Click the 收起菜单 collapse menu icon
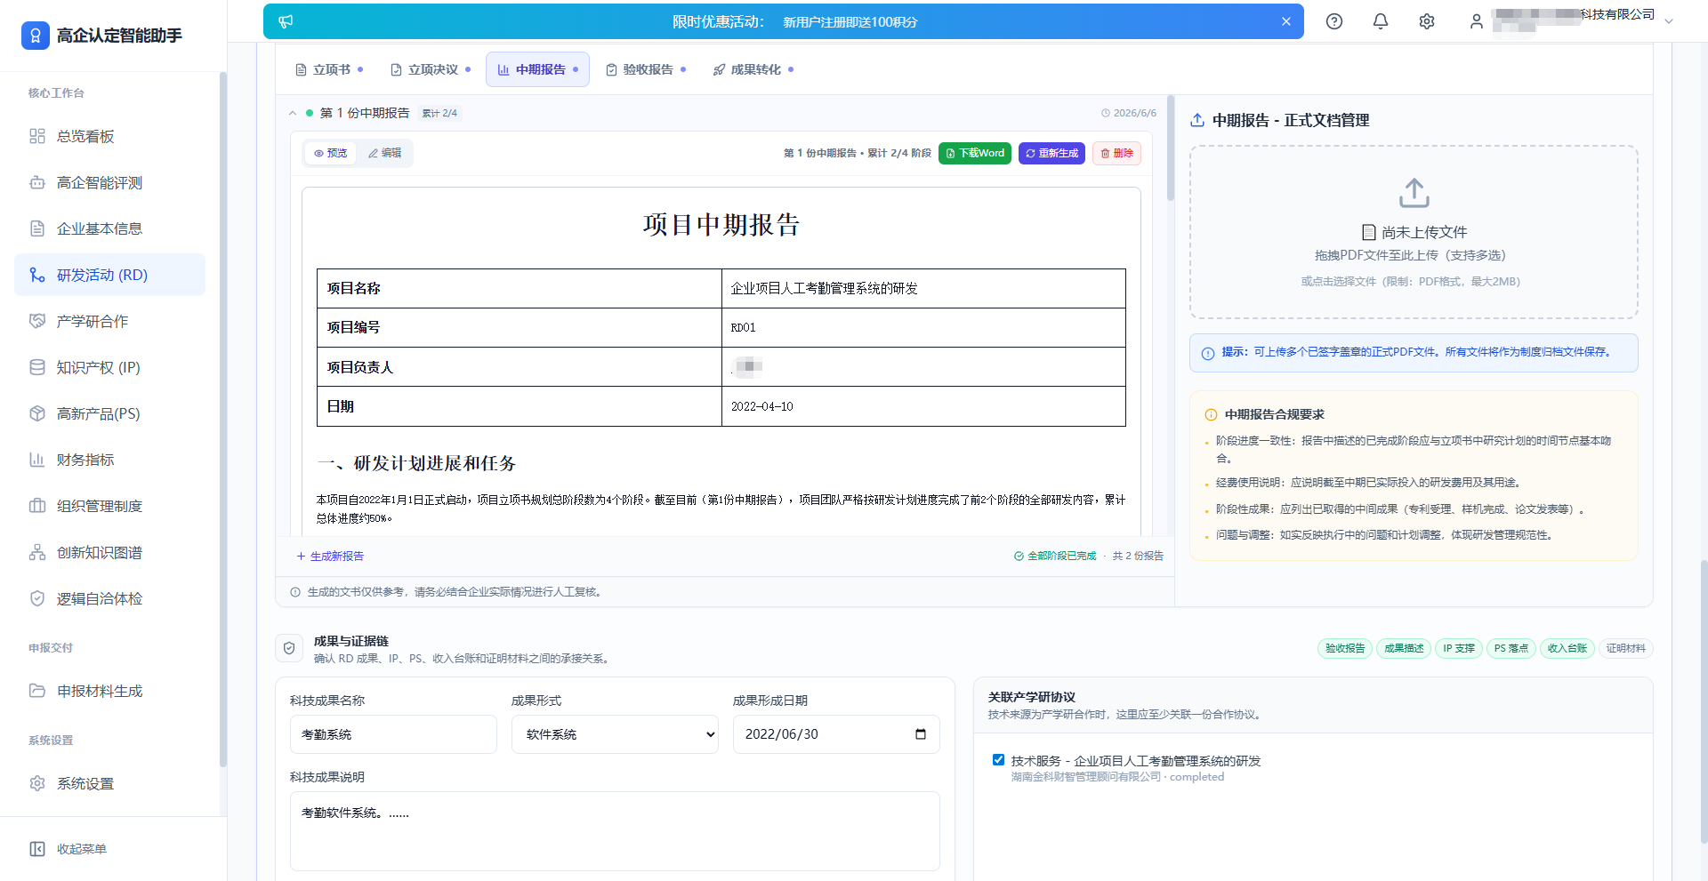Viewport: 1708px width, 881px height. click(x=37, y=849)
